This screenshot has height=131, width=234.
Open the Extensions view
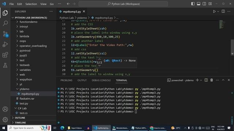click(x=5, y=55)
